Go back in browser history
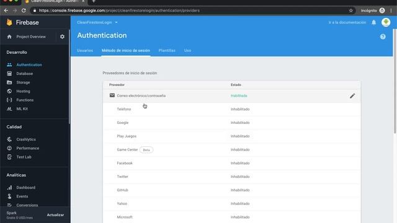The image size is (397, 223). [6, 11]
